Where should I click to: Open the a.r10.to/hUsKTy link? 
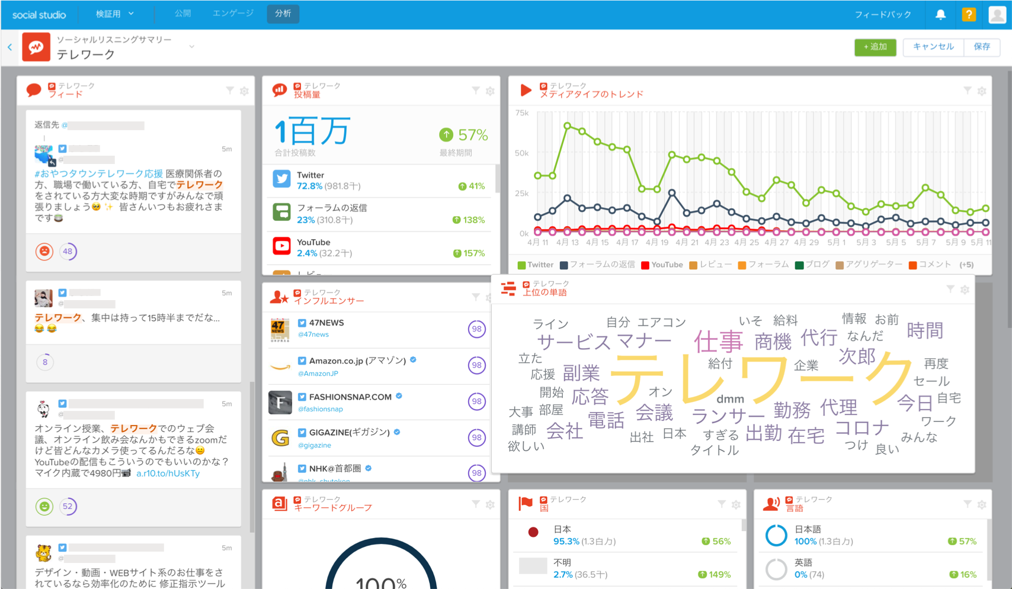click(168, 474)
